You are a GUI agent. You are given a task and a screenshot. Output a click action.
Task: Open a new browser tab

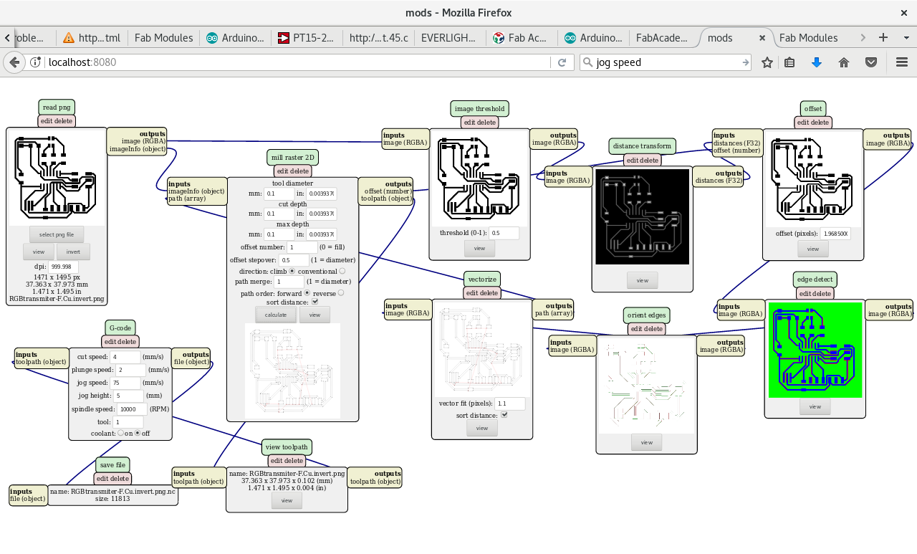[x=883, y=37]
